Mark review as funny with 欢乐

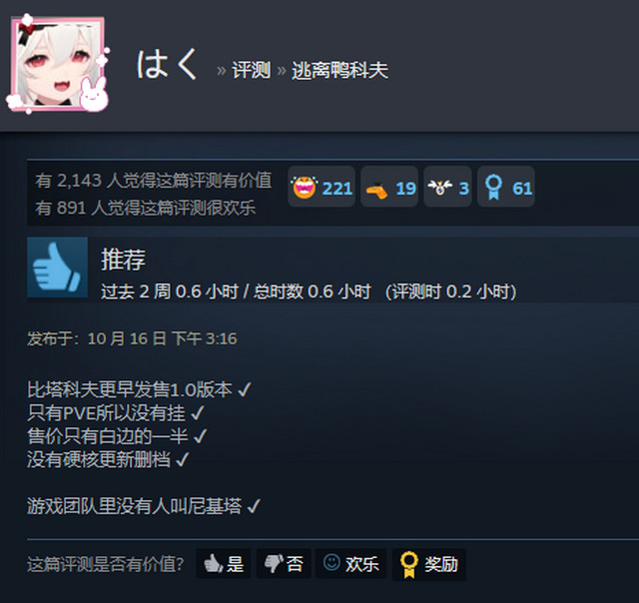coord(350,563)
